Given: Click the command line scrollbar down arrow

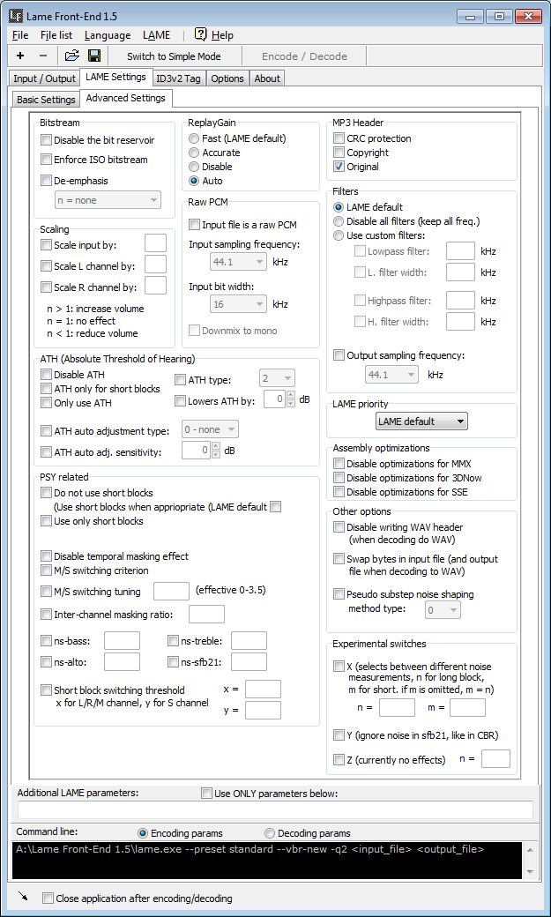Looking at the screenshot, I should click(529, 872).
